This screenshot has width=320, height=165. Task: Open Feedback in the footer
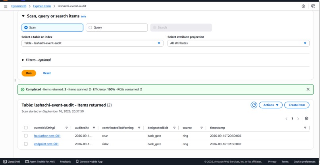[65, 161]
